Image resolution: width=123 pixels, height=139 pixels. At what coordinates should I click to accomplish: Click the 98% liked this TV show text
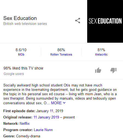click(x=23, y=68)
